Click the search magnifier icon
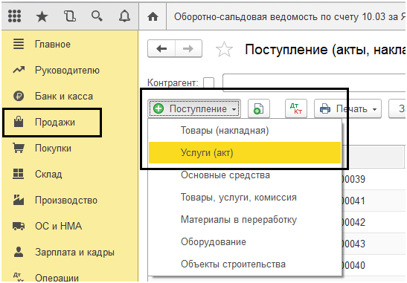 (x=97, y=16)
